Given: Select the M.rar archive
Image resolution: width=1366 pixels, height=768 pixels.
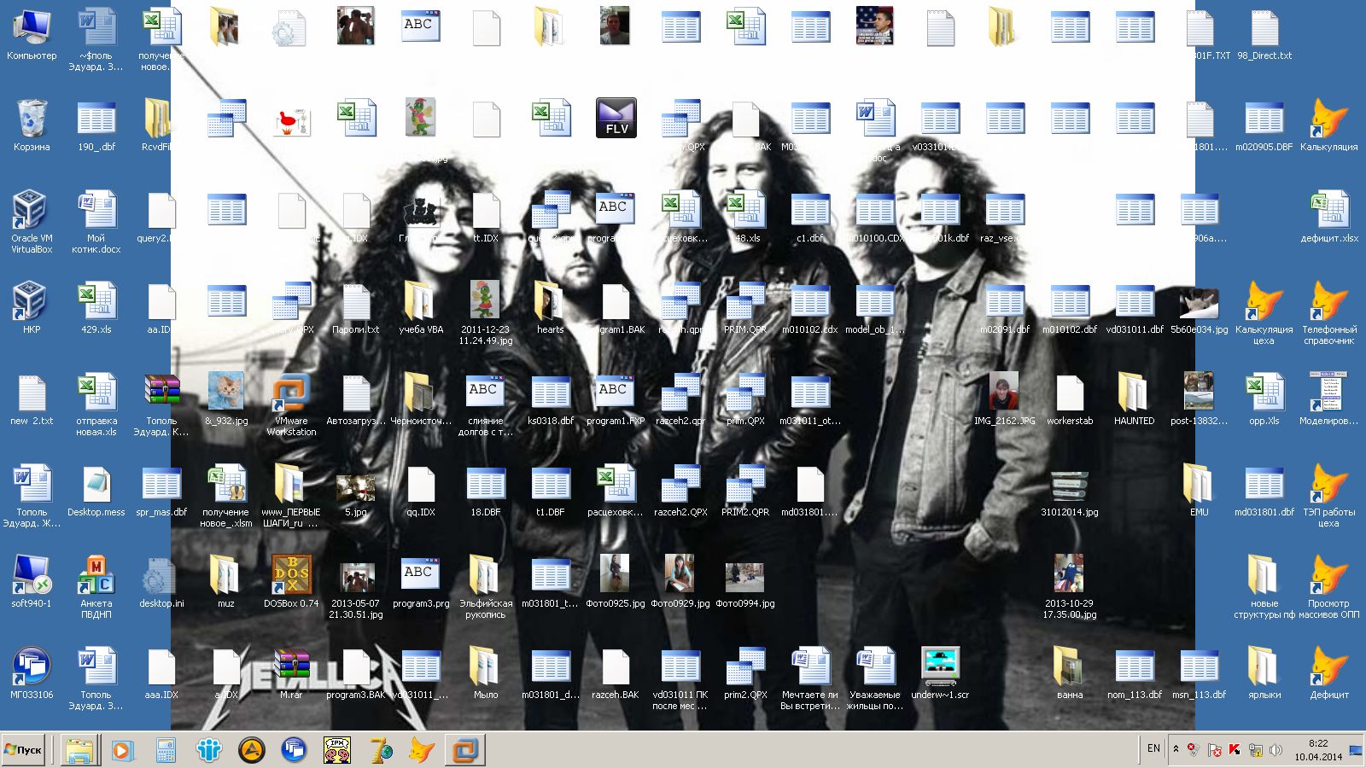Looking at the screenshot, I should [291, 673].
